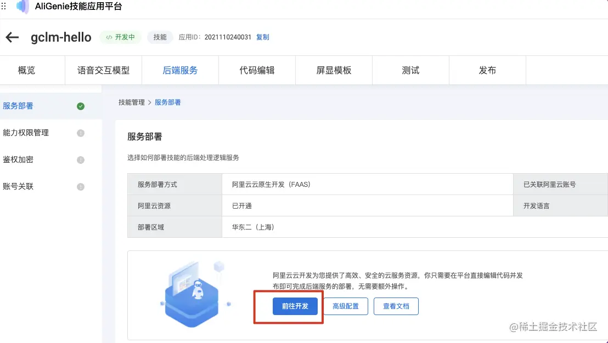Image resolution: width=608 pixels, height=343 pixels.
Task: Open the app grid dots icon
Action: click(x=3, y=6)
